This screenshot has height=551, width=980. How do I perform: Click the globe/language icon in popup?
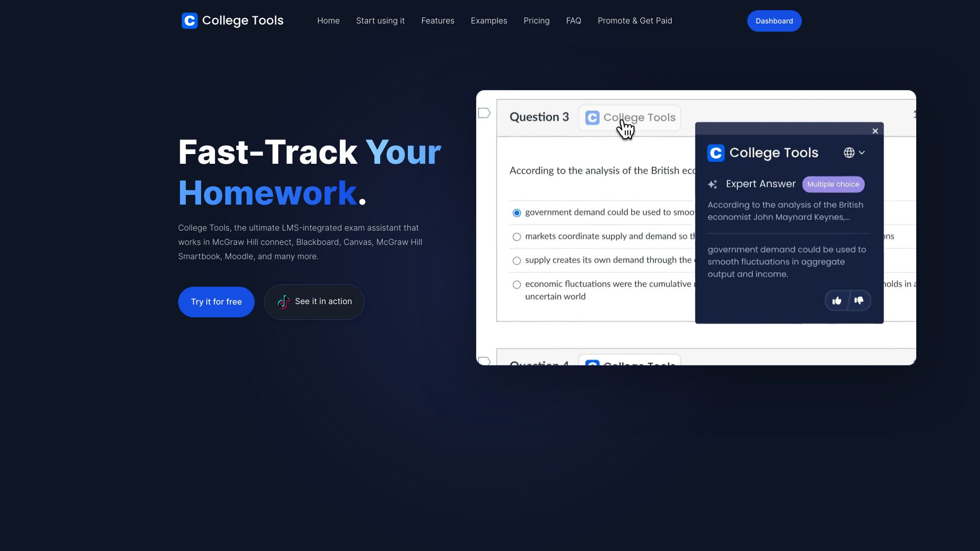click(x=849, y=153)
